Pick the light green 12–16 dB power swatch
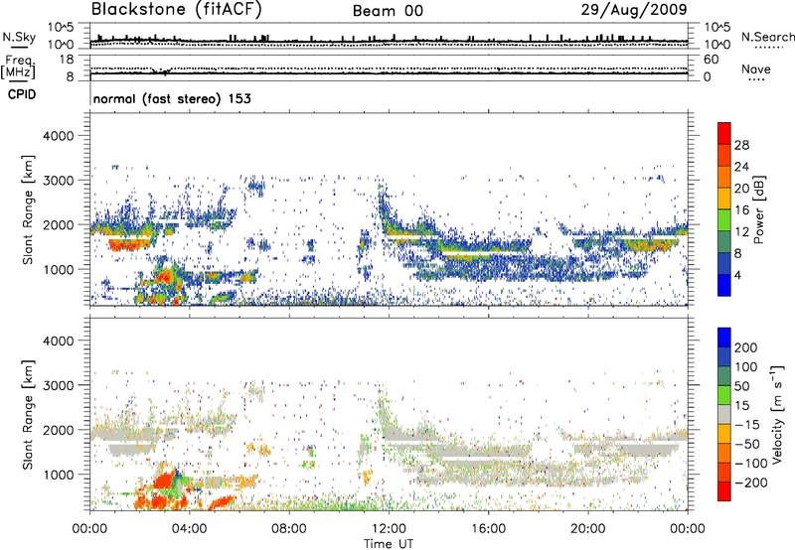The height and width of the screenshot is (550, 795). pyautogui.click(x=724, y=220)
